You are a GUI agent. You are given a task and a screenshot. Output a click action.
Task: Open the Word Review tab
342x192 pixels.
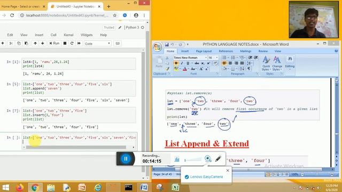263,51
